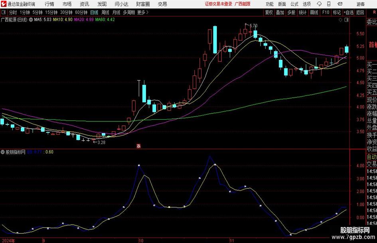377x243 pixels.
Task: Open the 资讯 menu
Action: pos(85,4)
